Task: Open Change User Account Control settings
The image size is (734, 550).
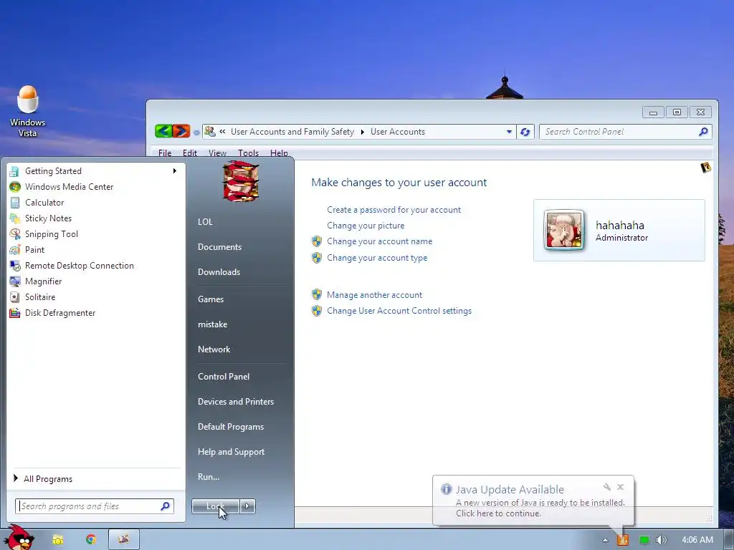Action: [399, 311]
